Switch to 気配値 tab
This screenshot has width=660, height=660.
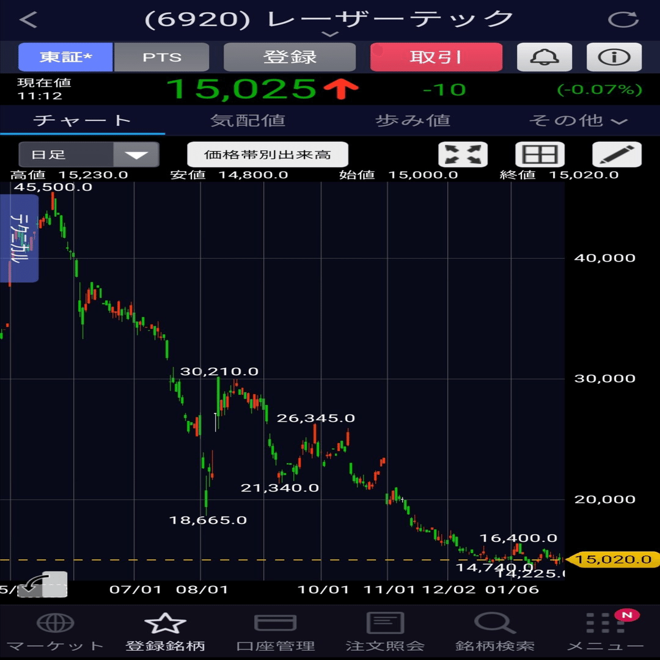tap(248, 121)
